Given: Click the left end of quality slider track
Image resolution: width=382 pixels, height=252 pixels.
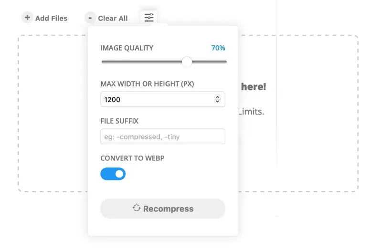Looking at the screenshot, I should [103, 62].
